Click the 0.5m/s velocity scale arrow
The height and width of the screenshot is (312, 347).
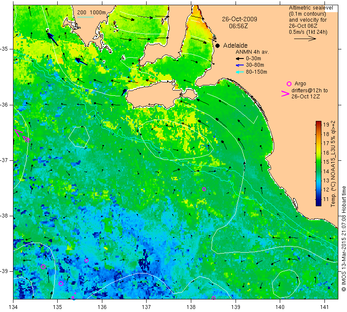tap(305, 39)
